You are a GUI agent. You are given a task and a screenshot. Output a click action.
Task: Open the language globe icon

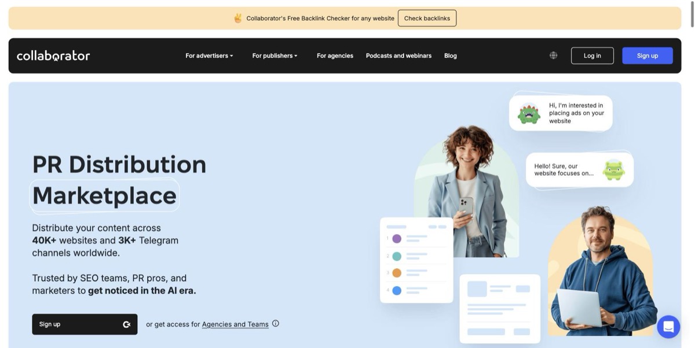coord(554,55)
